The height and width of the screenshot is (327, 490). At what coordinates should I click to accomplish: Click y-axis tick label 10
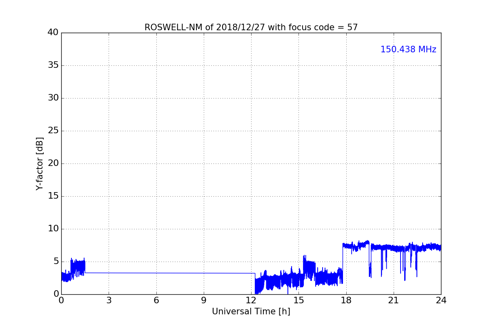click(x=53, y=229)
